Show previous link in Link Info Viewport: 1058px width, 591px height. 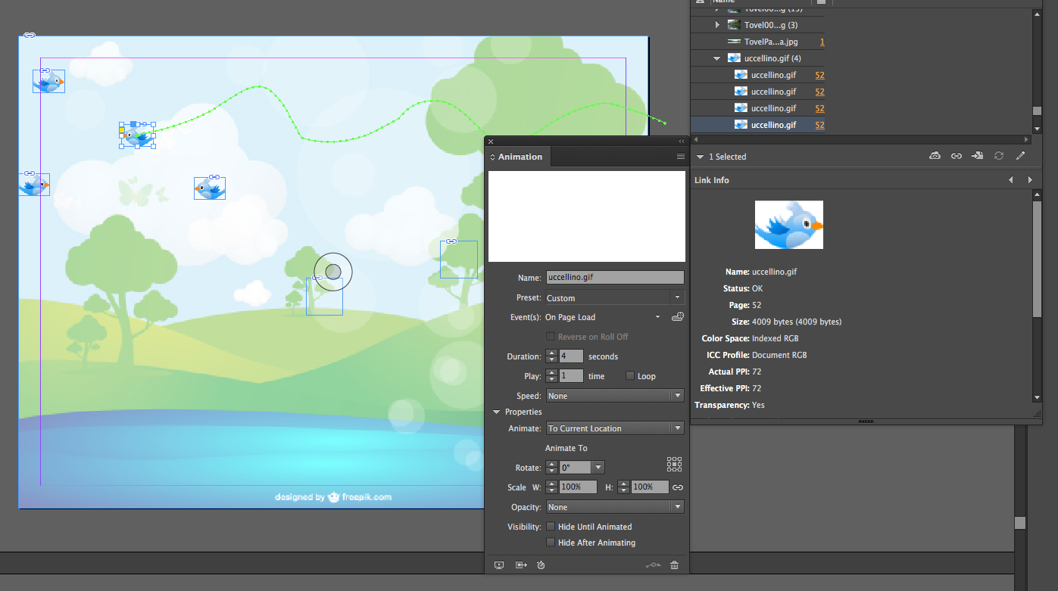pyautogui.click(x=1010, y=180)
